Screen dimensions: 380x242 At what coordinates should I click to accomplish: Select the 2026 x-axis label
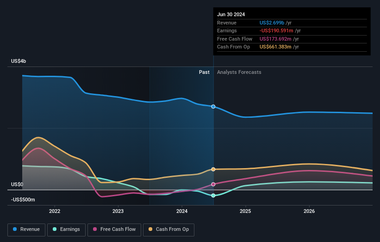tap(309, 211)
